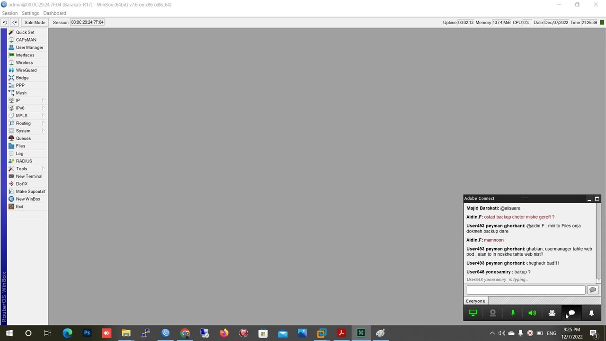The width and height of the screenshot is (606, 341).
Task: Expand the IP submenu
Action: [18, 100]
